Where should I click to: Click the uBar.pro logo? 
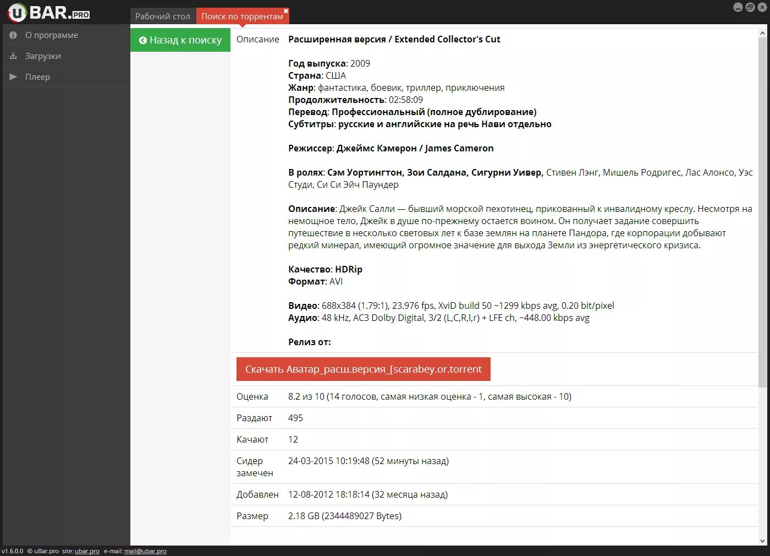pyautogui.click(x=48, y=12)
